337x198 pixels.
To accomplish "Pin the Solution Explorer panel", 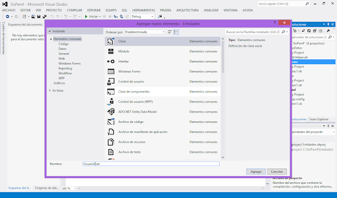I will [328, 24].
